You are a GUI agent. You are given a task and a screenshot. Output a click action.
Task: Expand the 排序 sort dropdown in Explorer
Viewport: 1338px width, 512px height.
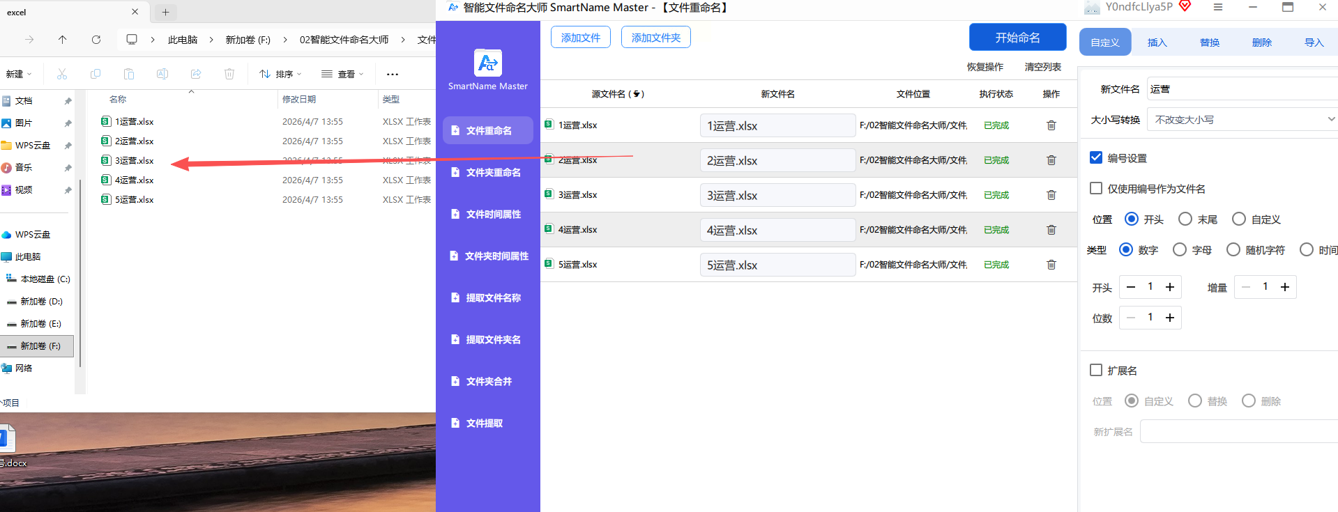[280, 74]
